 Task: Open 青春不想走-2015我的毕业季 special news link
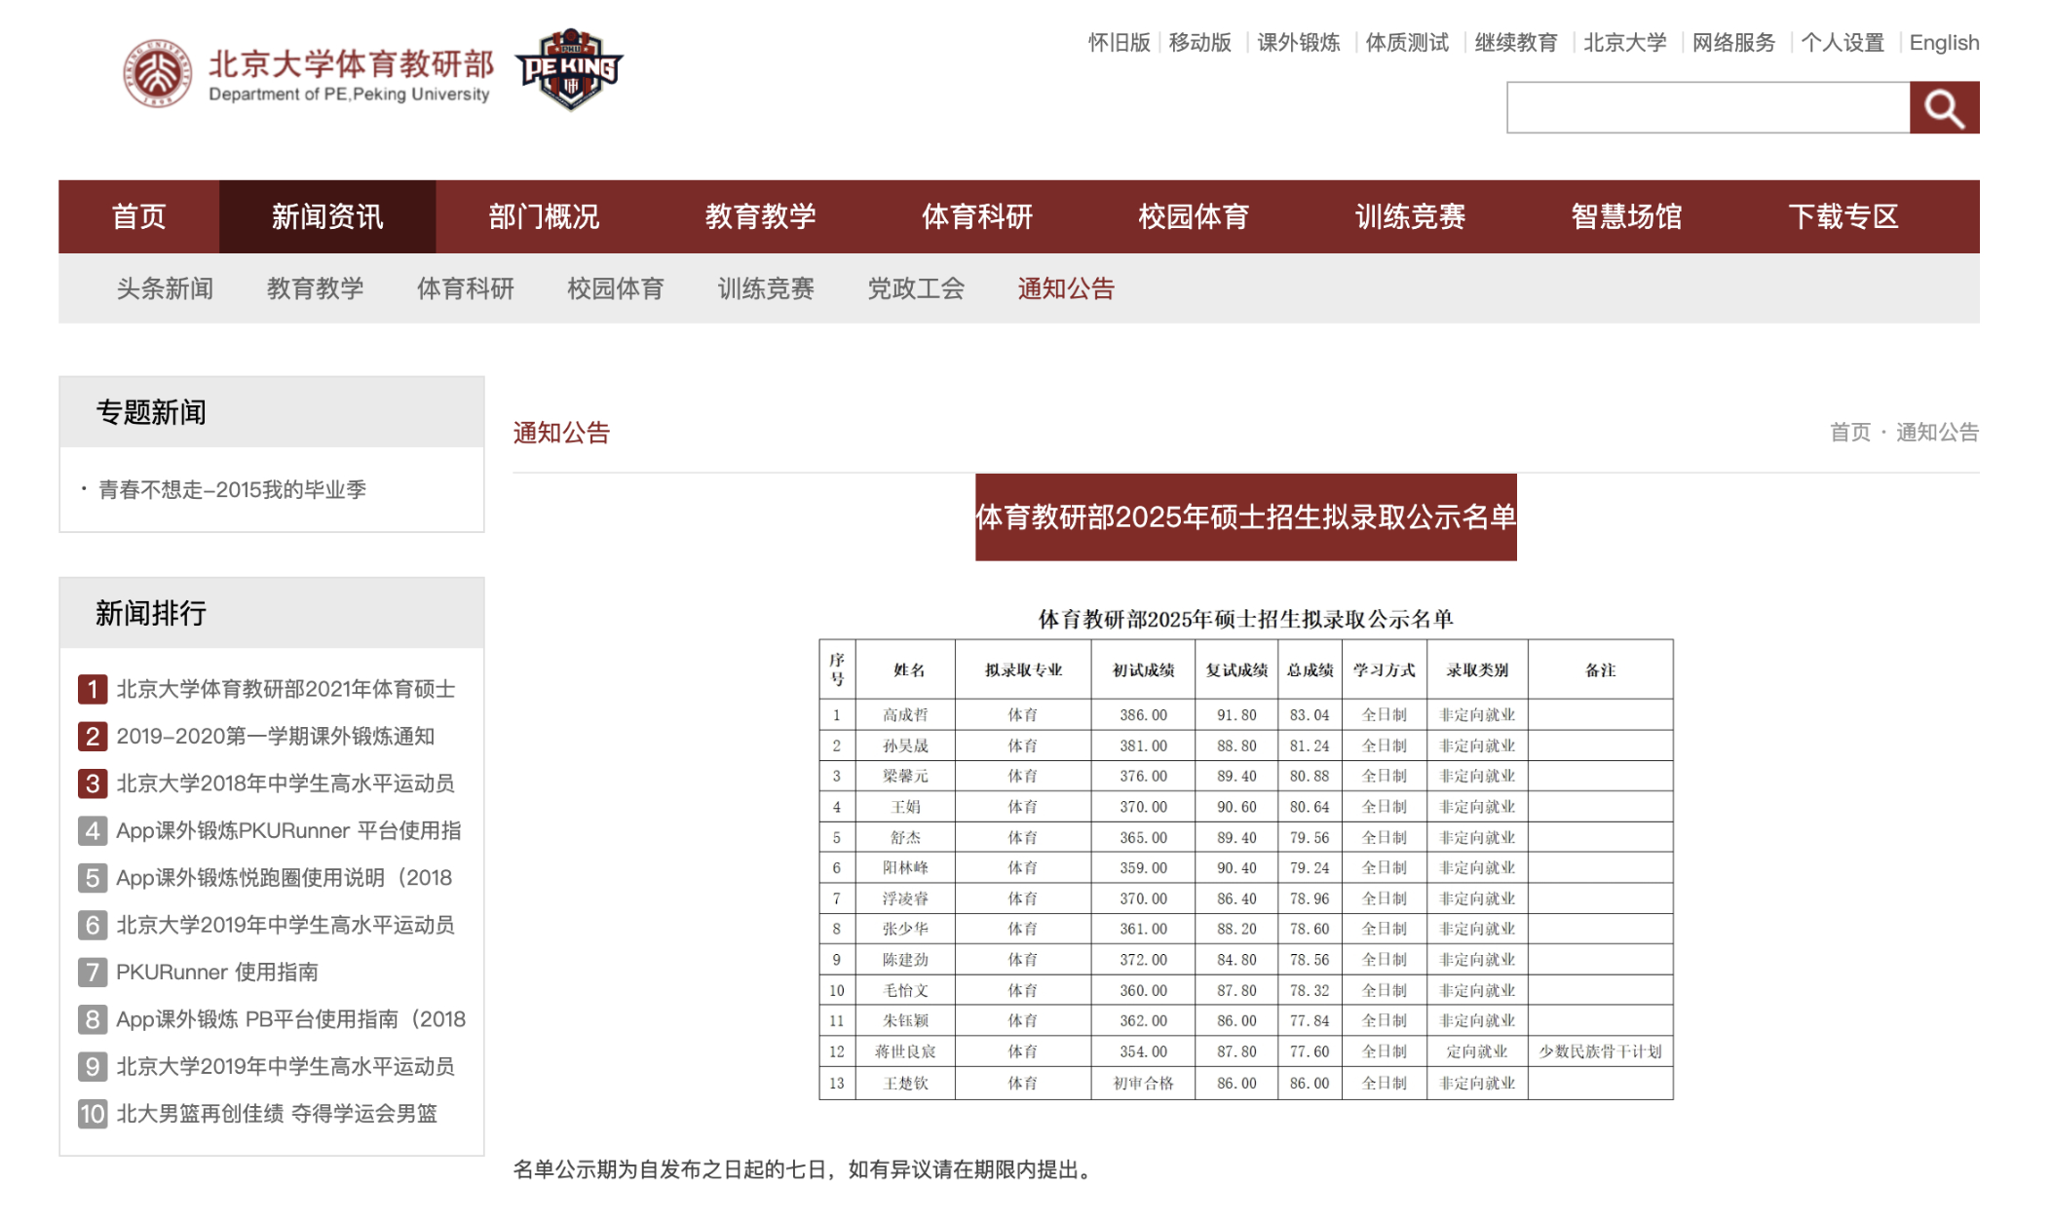(232, 489)
